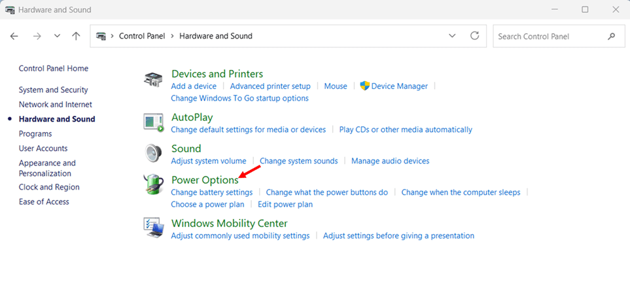Click Add a device link
The width and height of the screenshot is (630, 287).
click(x=194, y=86)
